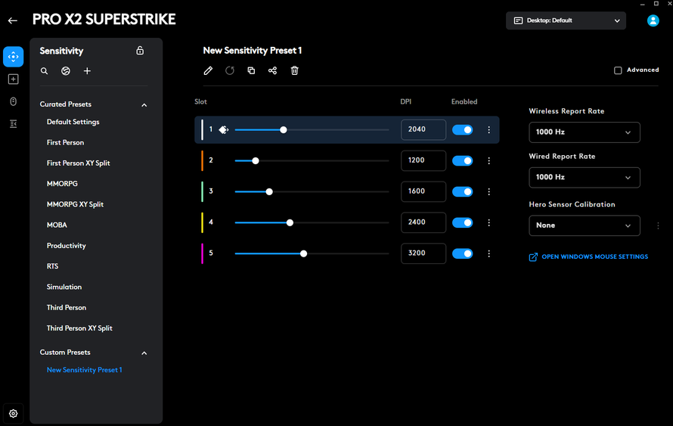Viewport: 673px width, 426px height.
Task: Click the 2400 DPI input field
Action: 423,222
